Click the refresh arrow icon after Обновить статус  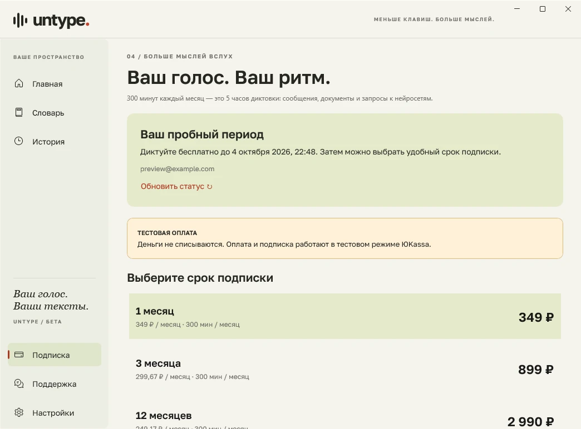pyautogui.click(x=210, y=187)
